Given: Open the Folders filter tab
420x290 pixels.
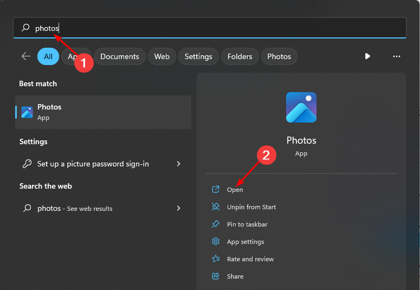Looking at the screenshot, I should (x=240, y=56).
